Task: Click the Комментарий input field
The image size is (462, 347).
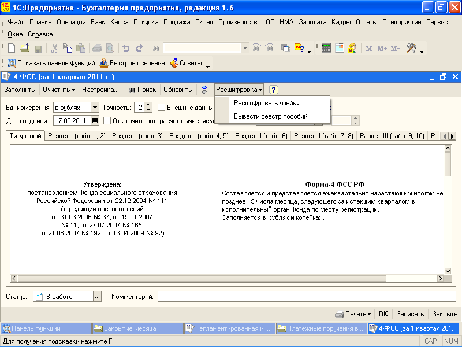Action: pos(306,297)
